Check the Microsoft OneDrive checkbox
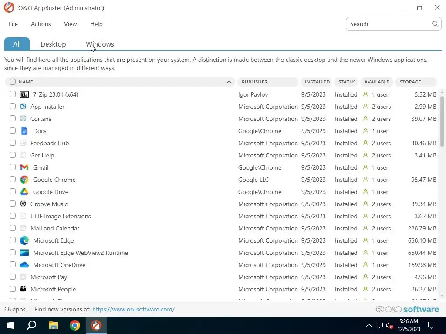Image resolution: width=446 pixels, height=334 pixels. pos(13,264)
